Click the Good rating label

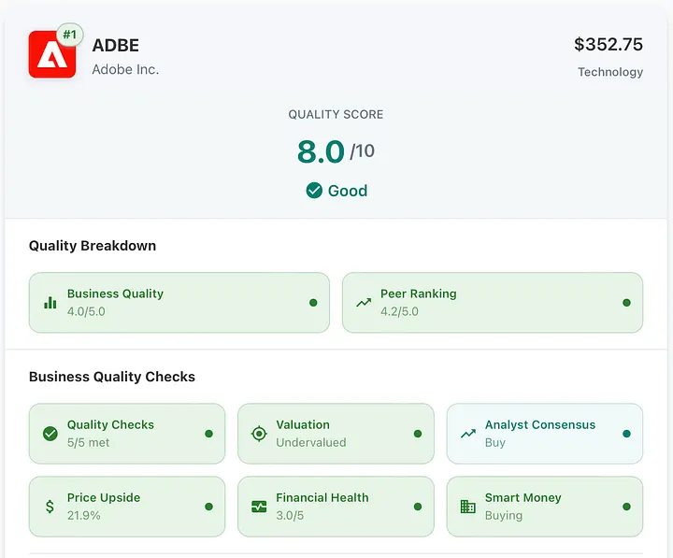(348, 191)
